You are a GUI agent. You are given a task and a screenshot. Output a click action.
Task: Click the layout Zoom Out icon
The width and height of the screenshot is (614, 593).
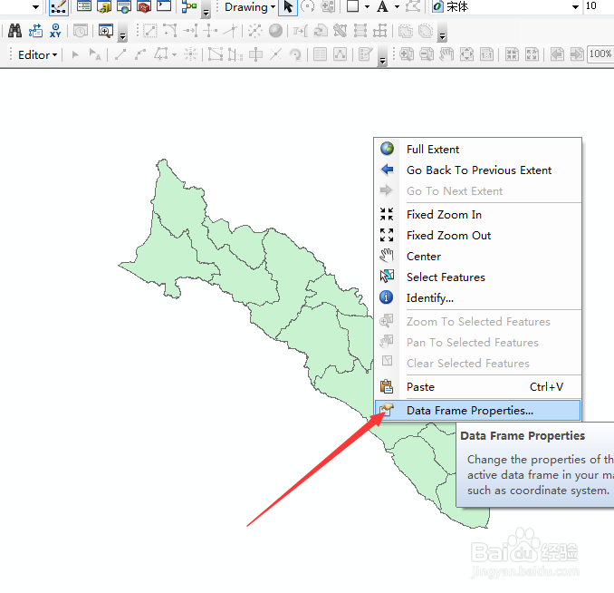tap(427, 53)
